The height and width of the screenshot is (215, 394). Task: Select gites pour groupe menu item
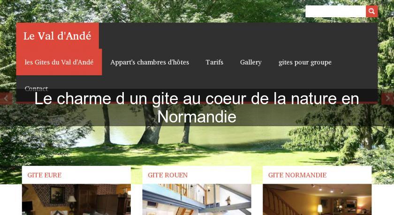point(305,62)
